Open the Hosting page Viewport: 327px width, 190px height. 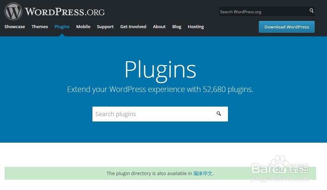195,27
